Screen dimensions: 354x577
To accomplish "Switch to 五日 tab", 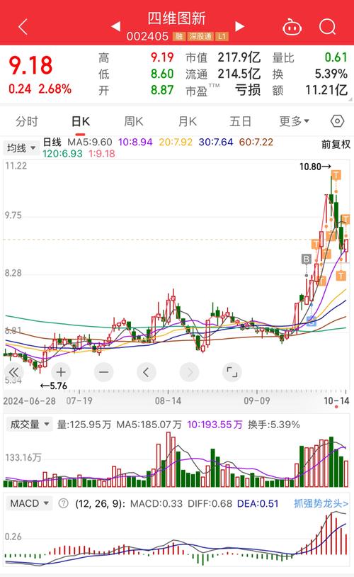I will coord(240,121).
